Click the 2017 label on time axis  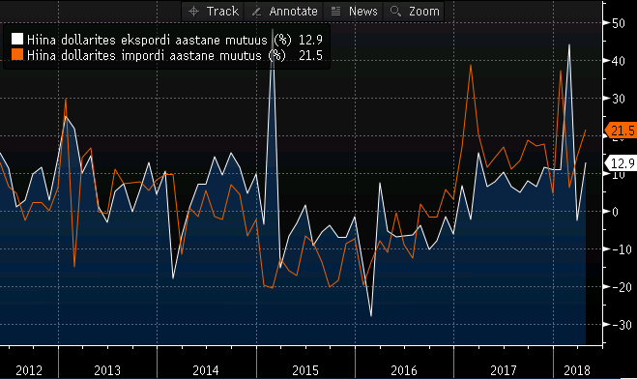tap(504, 370)
